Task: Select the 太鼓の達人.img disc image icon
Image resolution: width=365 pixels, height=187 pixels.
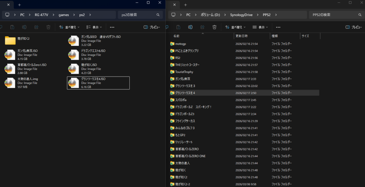Action: (x=10, y=83)
